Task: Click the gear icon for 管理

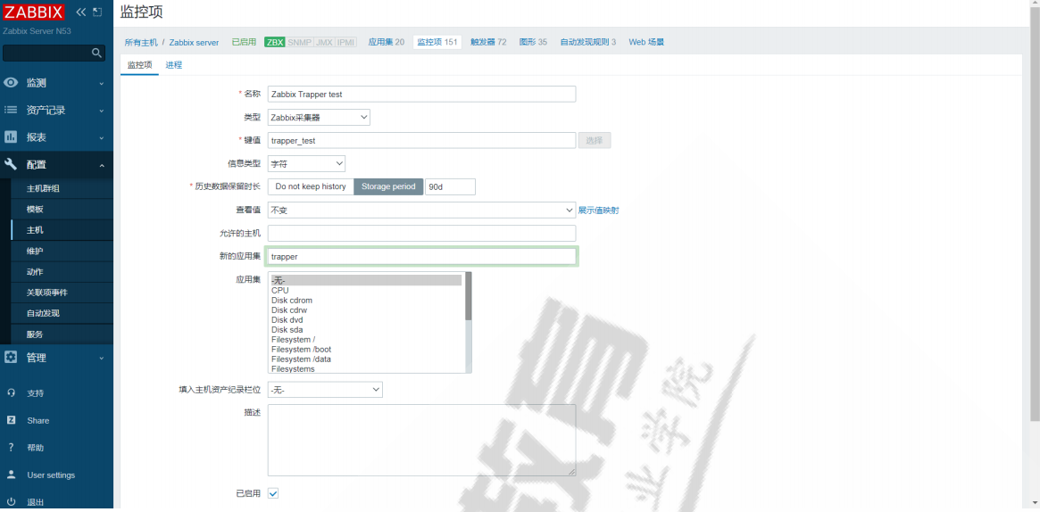Action: 11,357
